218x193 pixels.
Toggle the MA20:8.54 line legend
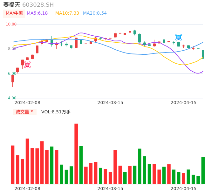[x=95, y=13]
